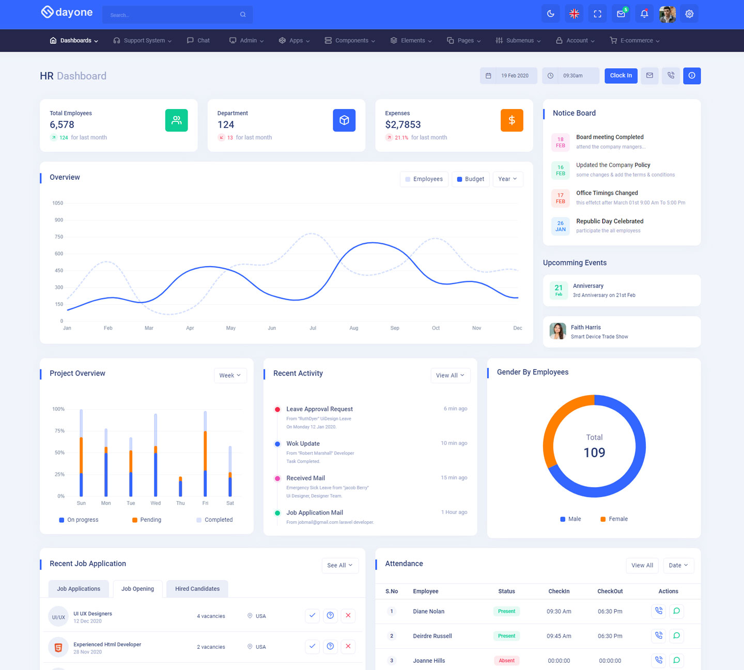Screen dimensions: 744x670
Task: Open the Year dropdown in Overview
Action: point(507,179)
